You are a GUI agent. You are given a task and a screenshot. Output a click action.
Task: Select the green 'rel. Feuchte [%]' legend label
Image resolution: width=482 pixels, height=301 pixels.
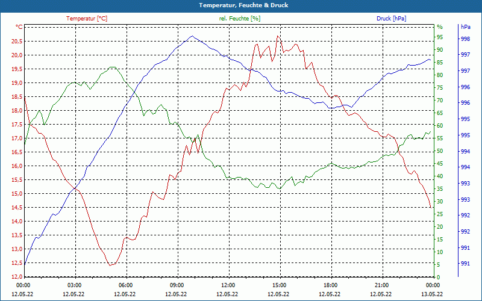[x=240, y=19]
